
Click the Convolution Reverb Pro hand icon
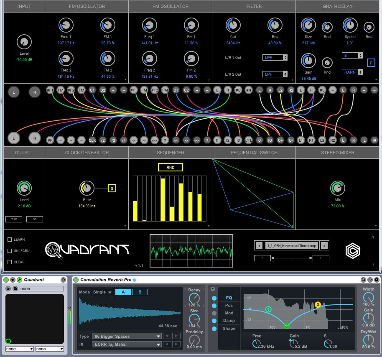(x=134, y=280)
